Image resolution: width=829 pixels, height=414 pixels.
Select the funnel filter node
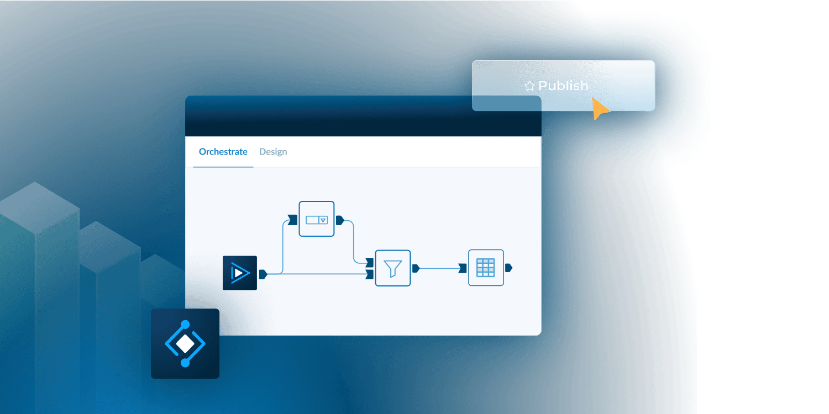(392, 268)
